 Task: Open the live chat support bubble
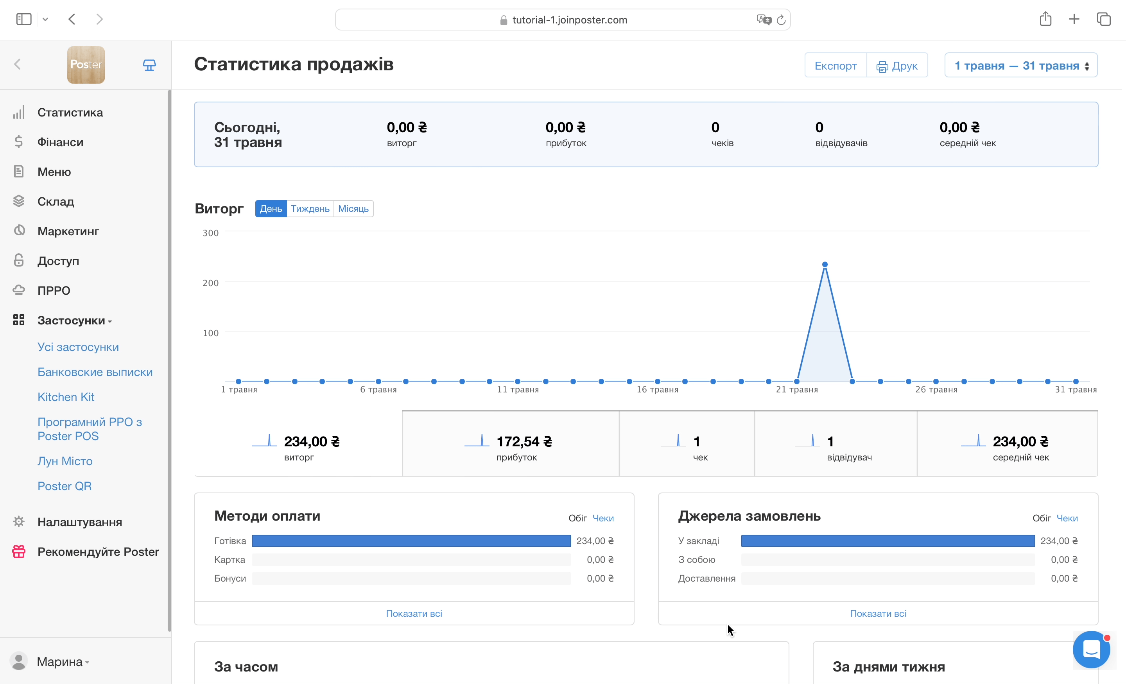point(1091,649)
